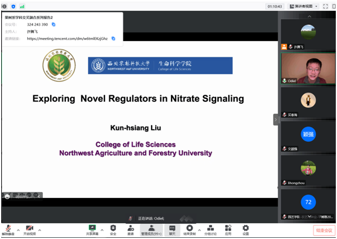Select the Odiel speaker video thumbnail
The height and width of the screenshot is (239, 337).
[308, 68]
